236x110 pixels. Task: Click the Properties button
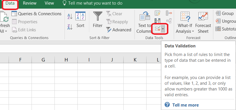point(25,22)
